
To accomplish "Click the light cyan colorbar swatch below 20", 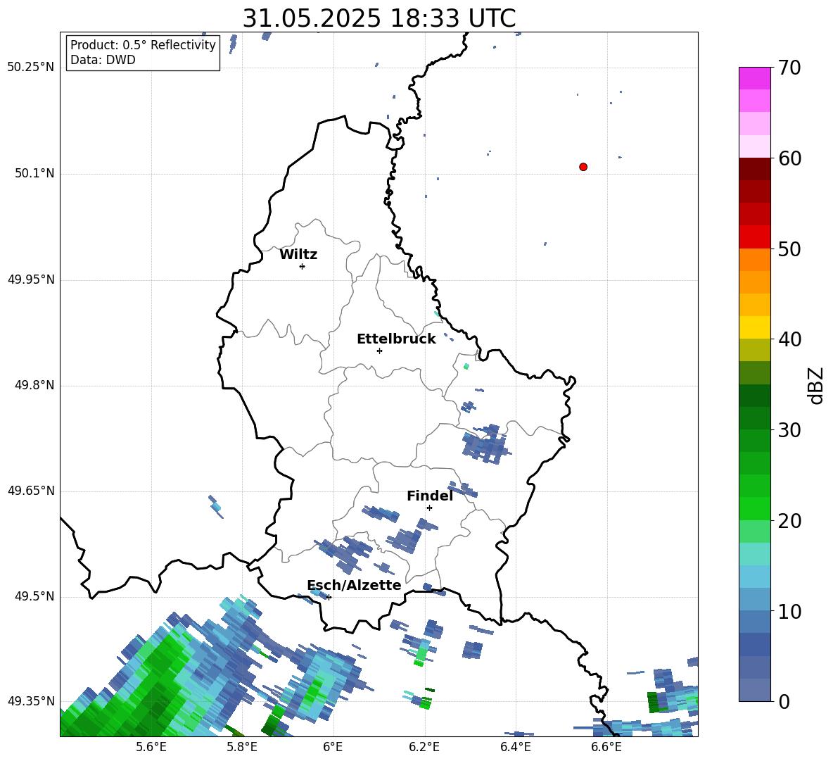I will click(x=754, y=554).
